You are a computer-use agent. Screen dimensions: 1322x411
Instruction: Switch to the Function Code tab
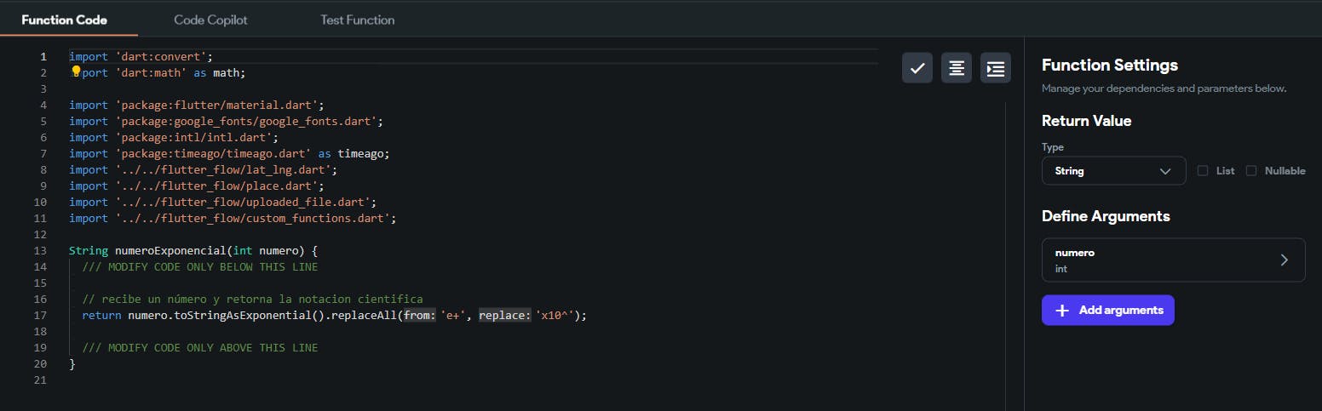coord(64,20)
